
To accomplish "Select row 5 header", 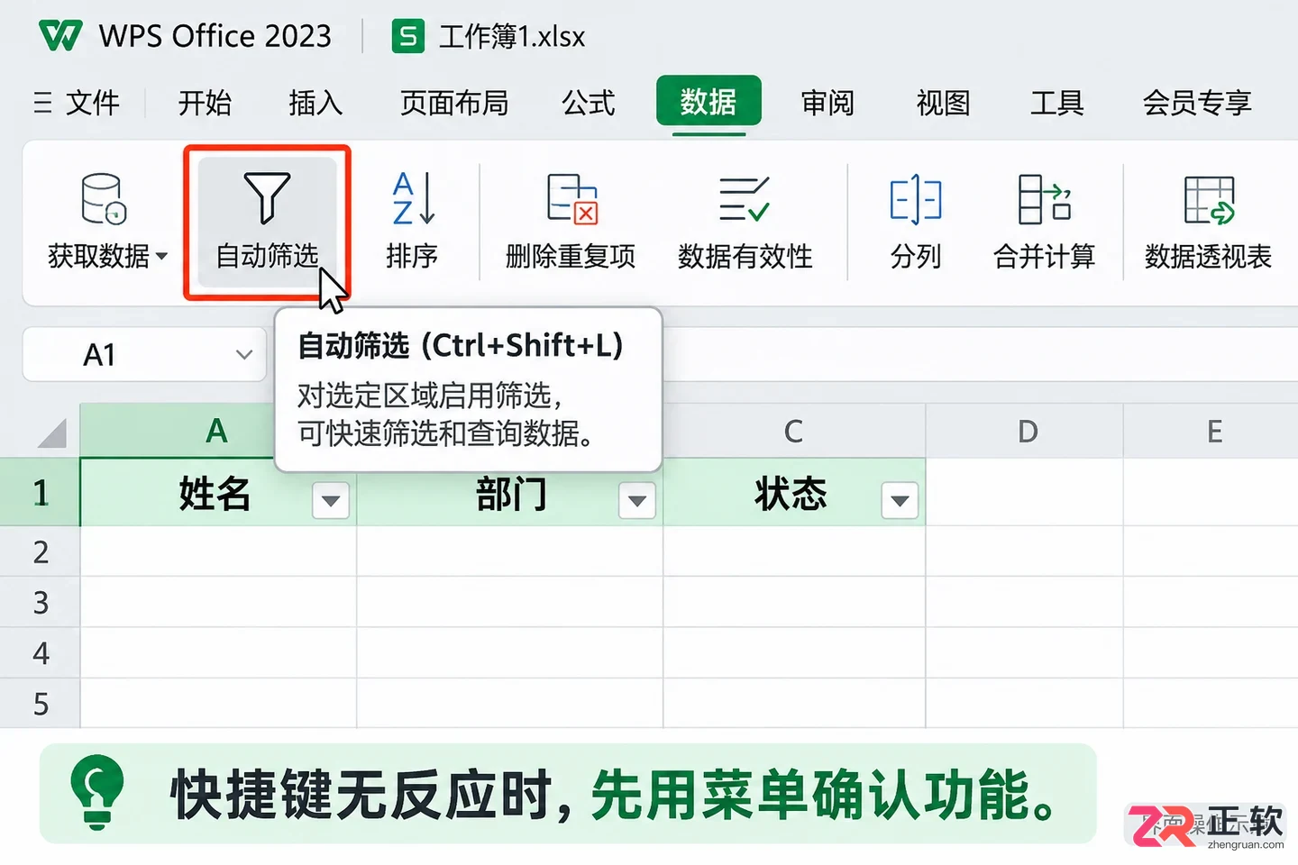I will (40, 704).
